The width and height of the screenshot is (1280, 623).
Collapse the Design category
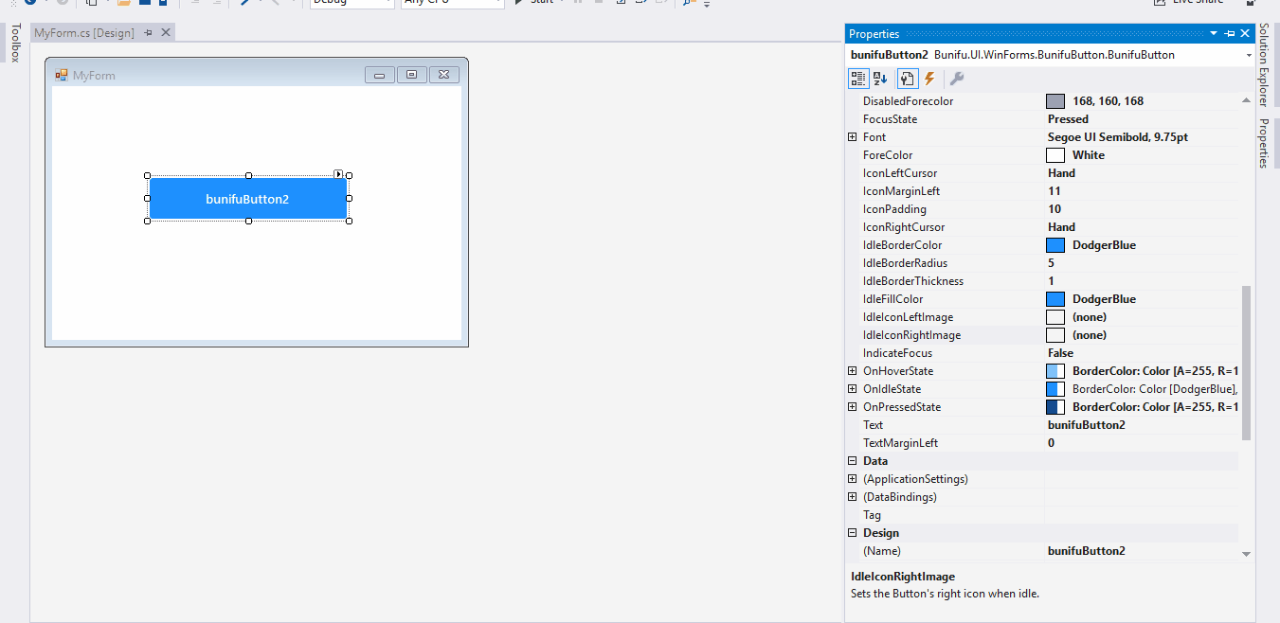(853, 533)
